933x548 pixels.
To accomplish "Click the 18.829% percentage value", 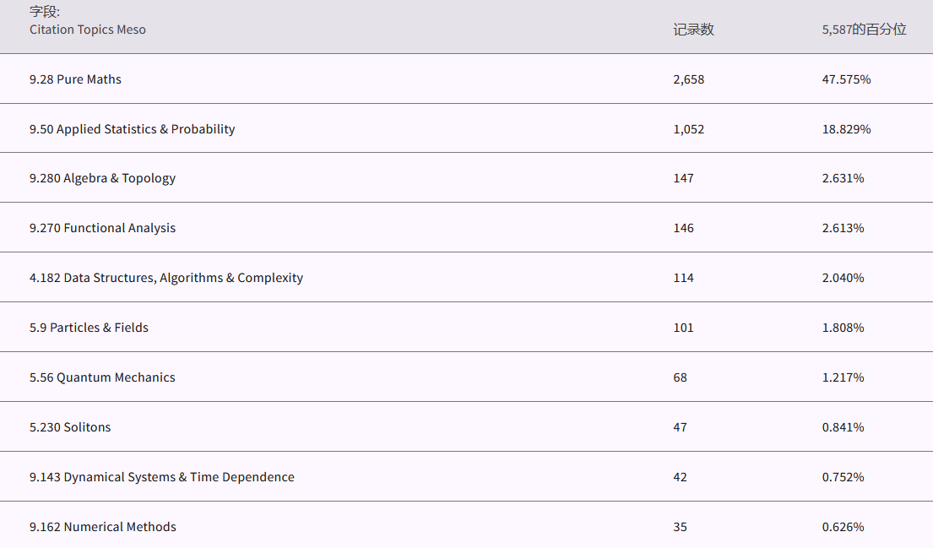I will click(846, 129).
